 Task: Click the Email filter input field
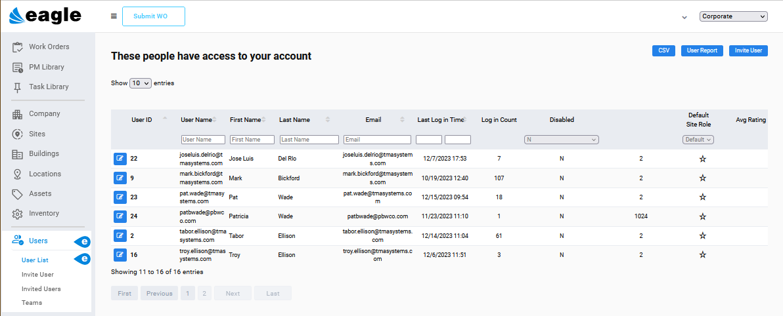click(x=377, y=140)
